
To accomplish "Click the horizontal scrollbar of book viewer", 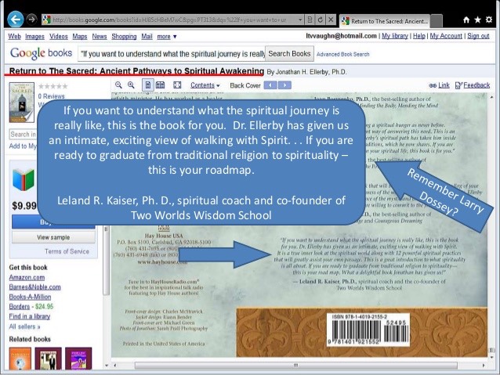I will click(296, 365).
